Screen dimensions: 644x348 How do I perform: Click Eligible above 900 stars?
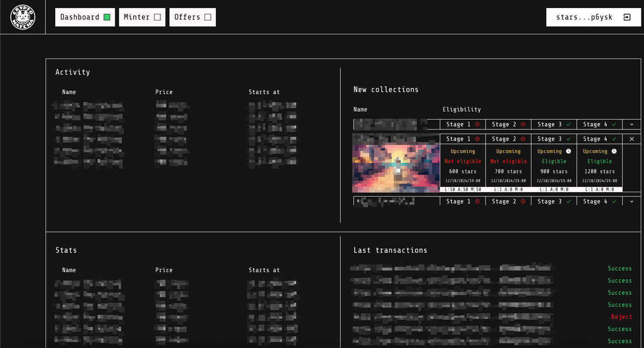point(554,161)
